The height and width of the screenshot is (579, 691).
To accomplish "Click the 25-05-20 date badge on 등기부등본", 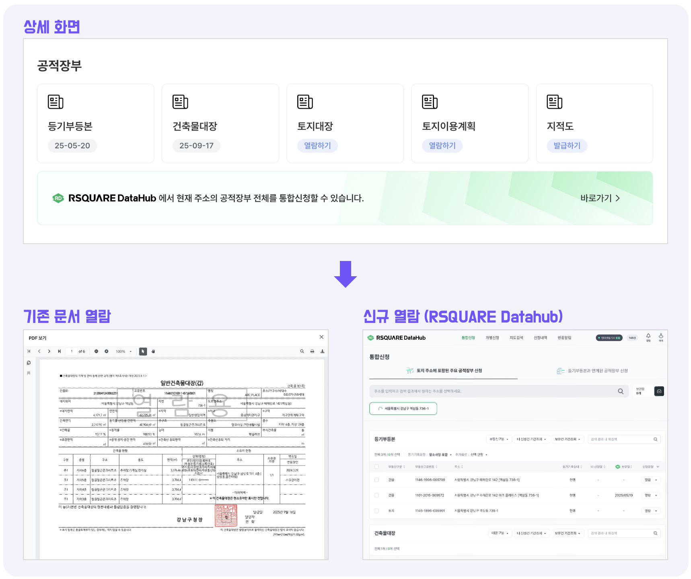I will (72, 146).
